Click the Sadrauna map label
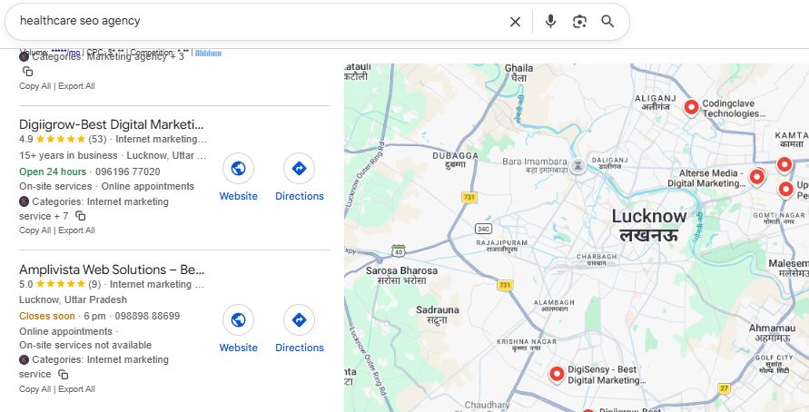 (437, 315)
